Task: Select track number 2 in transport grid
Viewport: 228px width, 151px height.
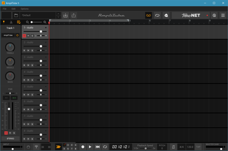Action: pyautogui.click(x=68, y=145)
